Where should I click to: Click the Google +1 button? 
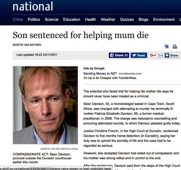tap(153, 55)
